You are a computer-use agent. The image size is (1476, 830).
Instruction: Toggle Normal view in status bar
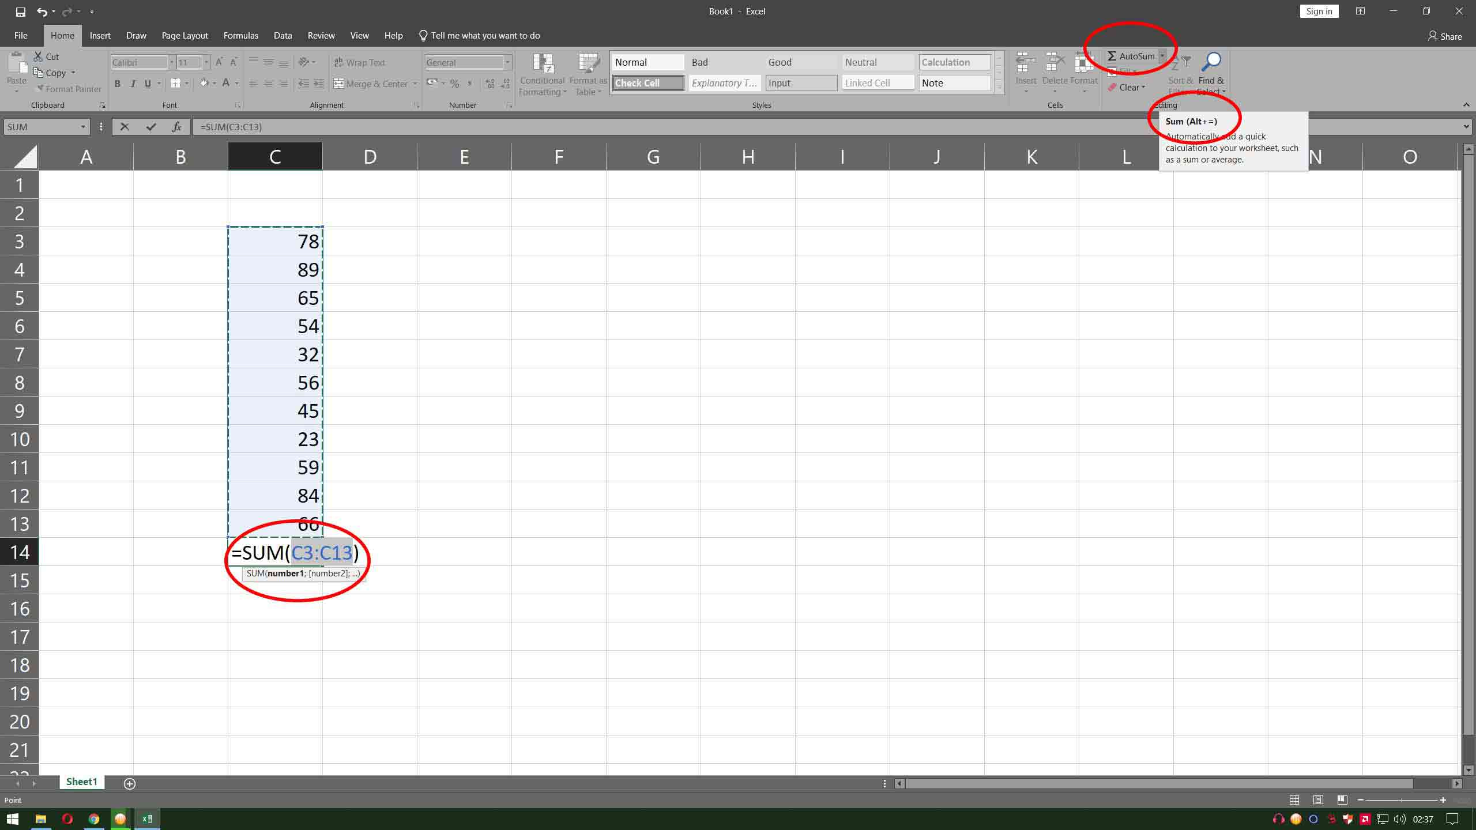tap(1294, 800)
